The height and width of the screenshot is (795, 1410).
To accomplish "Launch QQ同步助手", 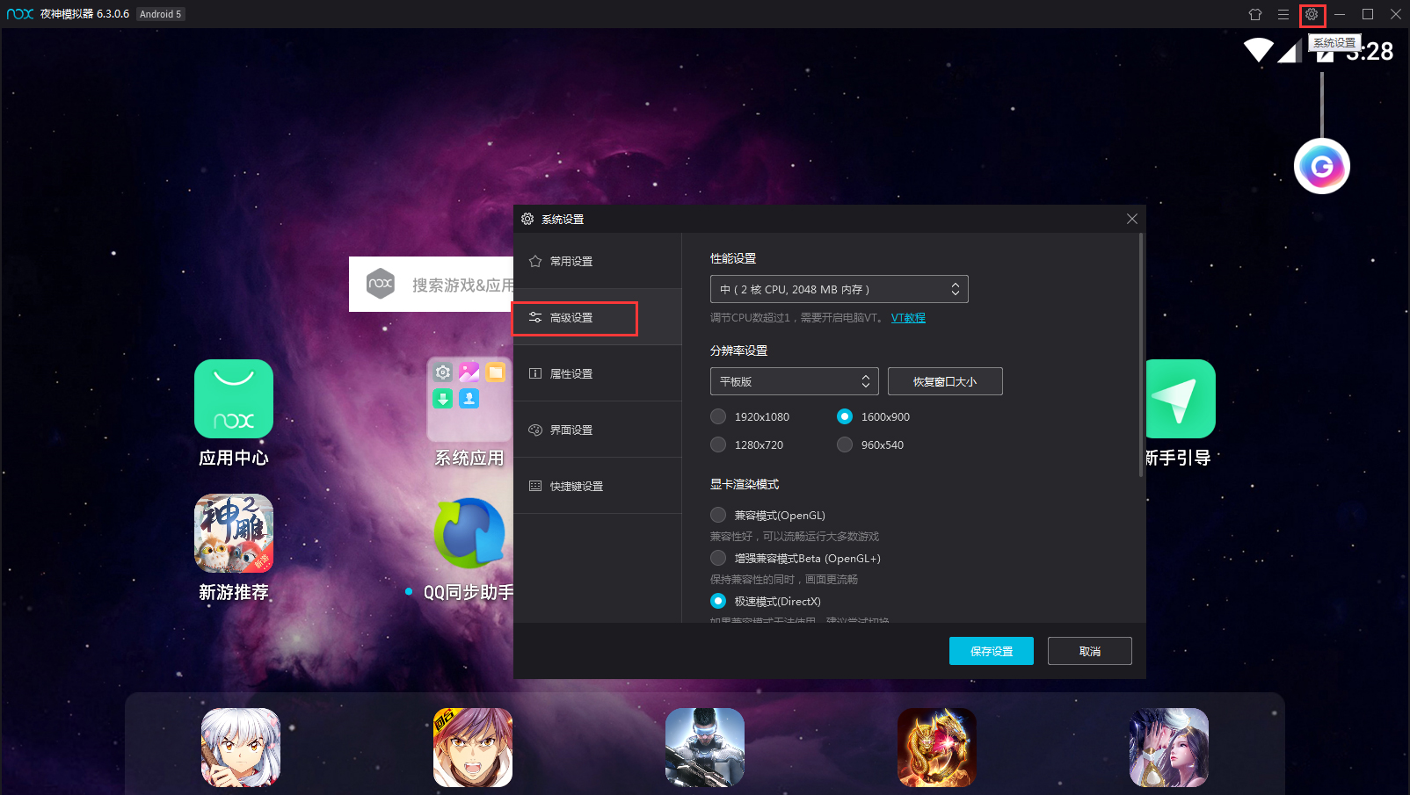I will [470, 533].
